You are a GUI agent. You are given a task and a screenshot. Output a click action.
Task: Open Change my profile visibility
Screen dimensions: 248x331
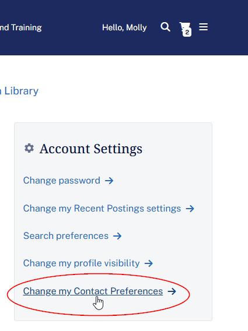pyautogui.click(x=81, y=263)
